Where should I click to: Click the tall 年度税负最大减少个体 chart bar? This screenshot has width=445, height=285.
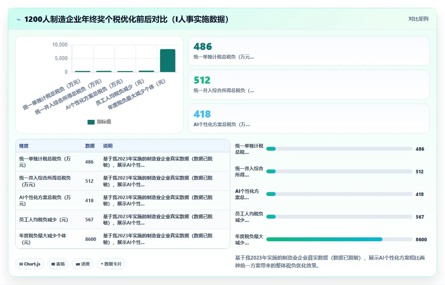coord(167,61)
